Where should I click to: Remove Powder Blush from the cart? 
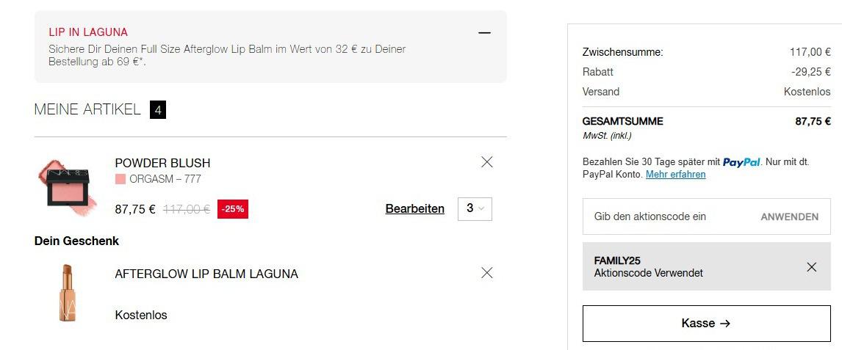(x=487, y=162)
